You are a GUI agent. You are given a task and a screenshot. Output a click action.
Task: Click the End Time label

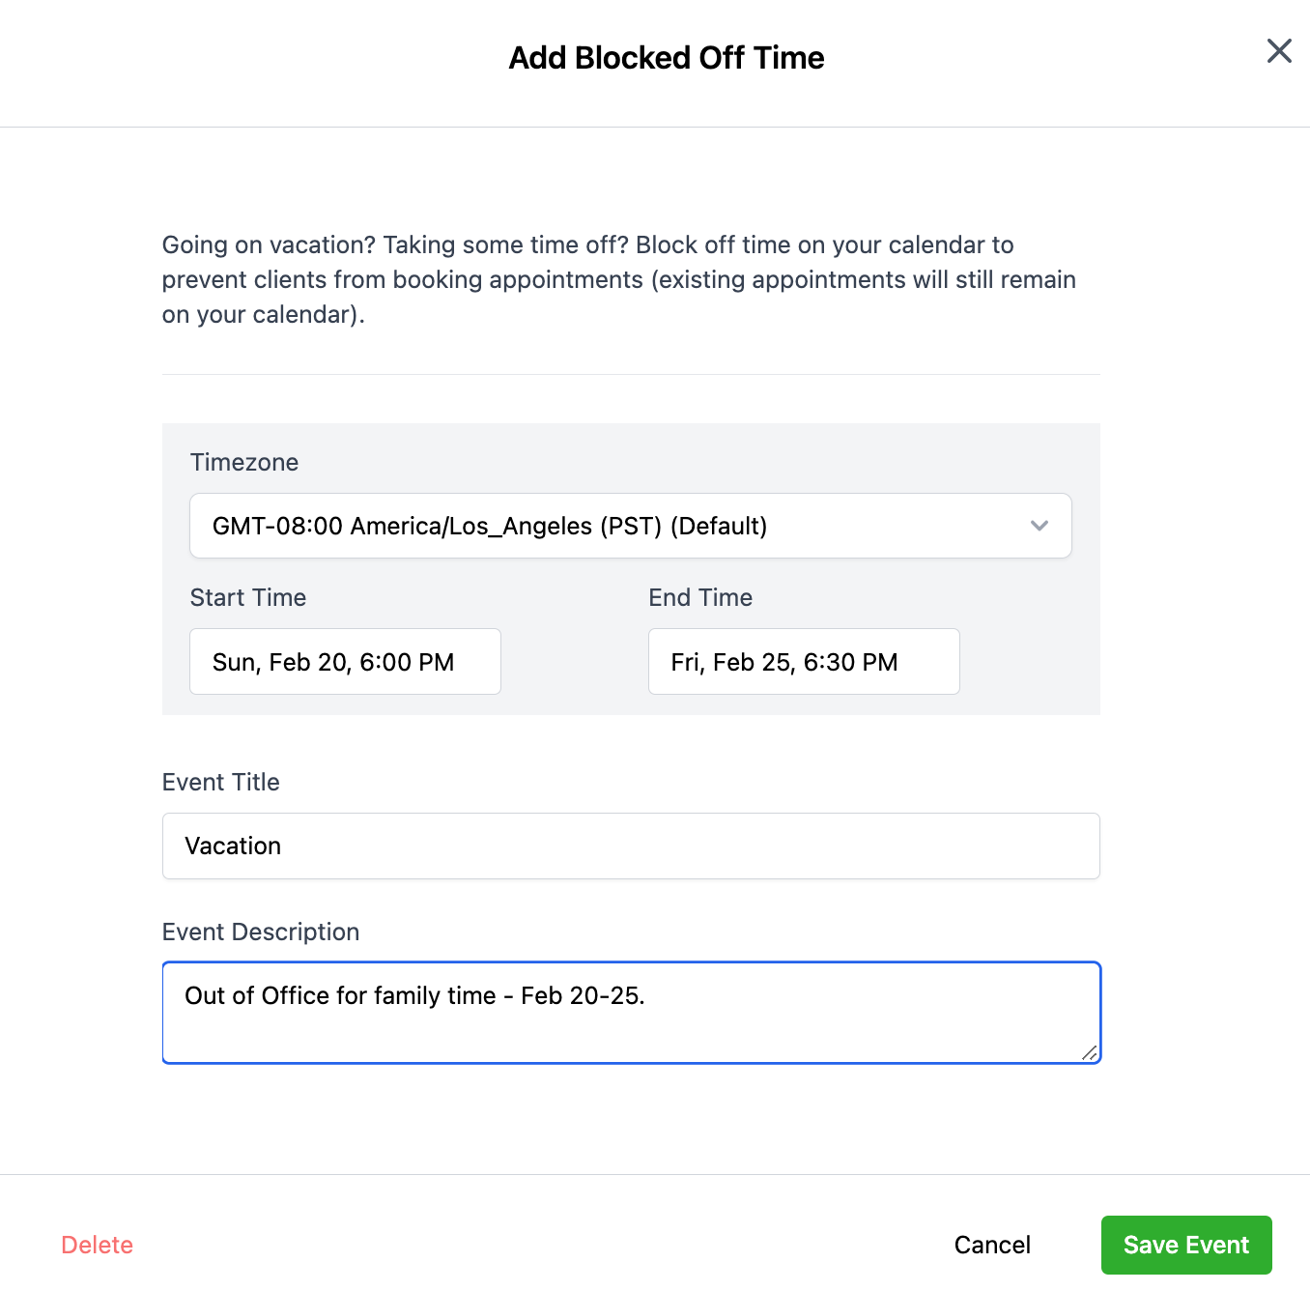(700, 597)
